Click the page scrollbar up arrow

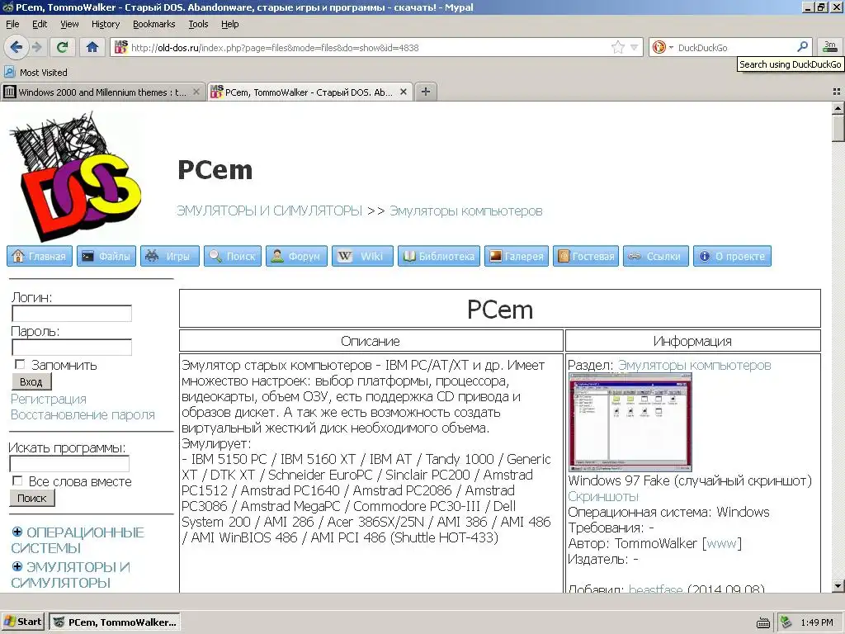pos(838,108)
